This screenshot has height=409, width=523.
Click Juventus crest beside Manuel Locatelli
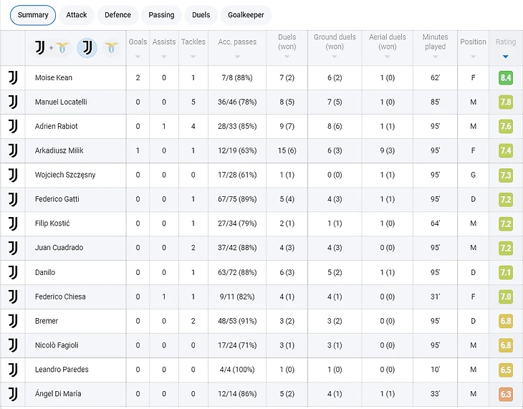pos(13,102)
